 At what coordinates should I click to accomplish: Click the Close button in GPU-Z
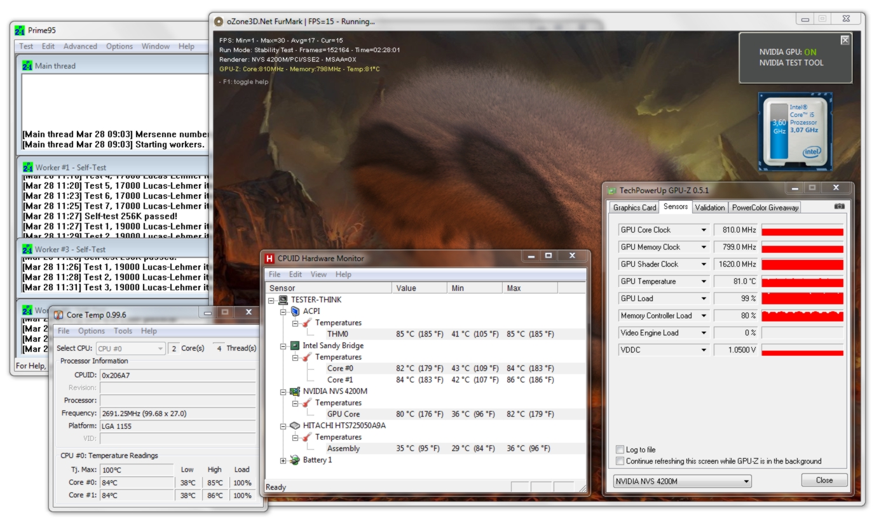824,480
